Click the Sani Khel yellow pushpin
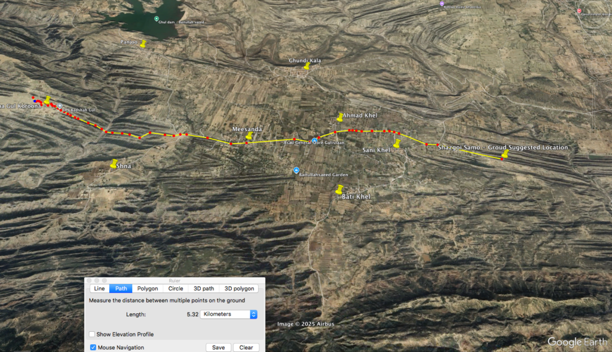The image size is (612, 352). [397, 144]
